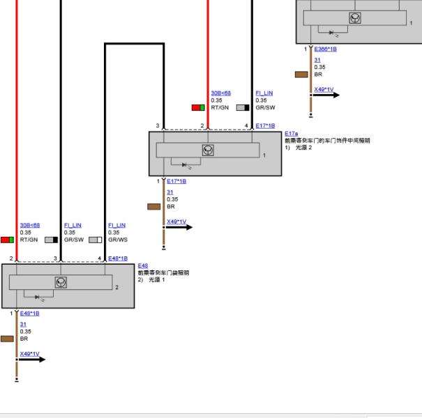Click LED diode symbol in top-right module
This screenshot has height=418, width=422.
coord(332,33)
